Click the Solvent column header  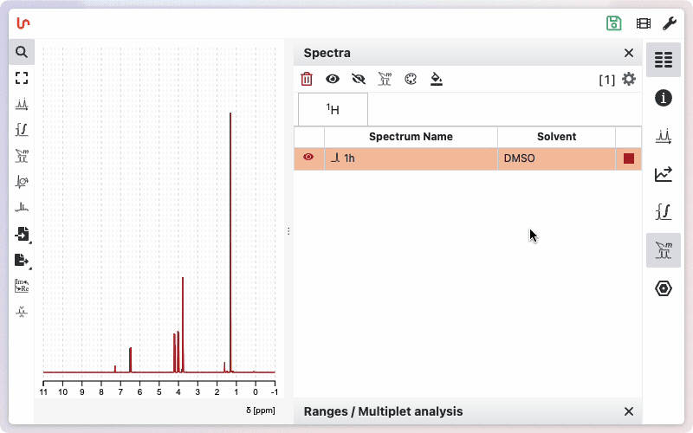tap(556, 137)
